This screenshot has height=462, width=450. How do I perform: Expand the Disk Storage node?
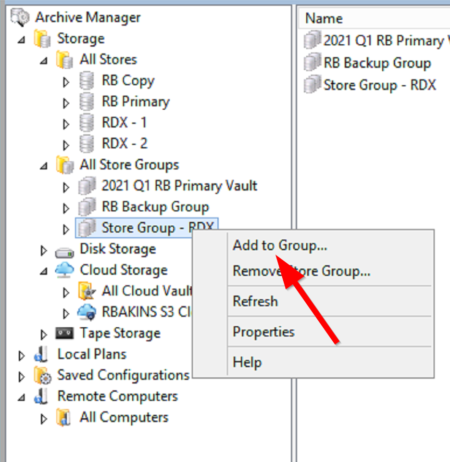(x=44, y=251)
